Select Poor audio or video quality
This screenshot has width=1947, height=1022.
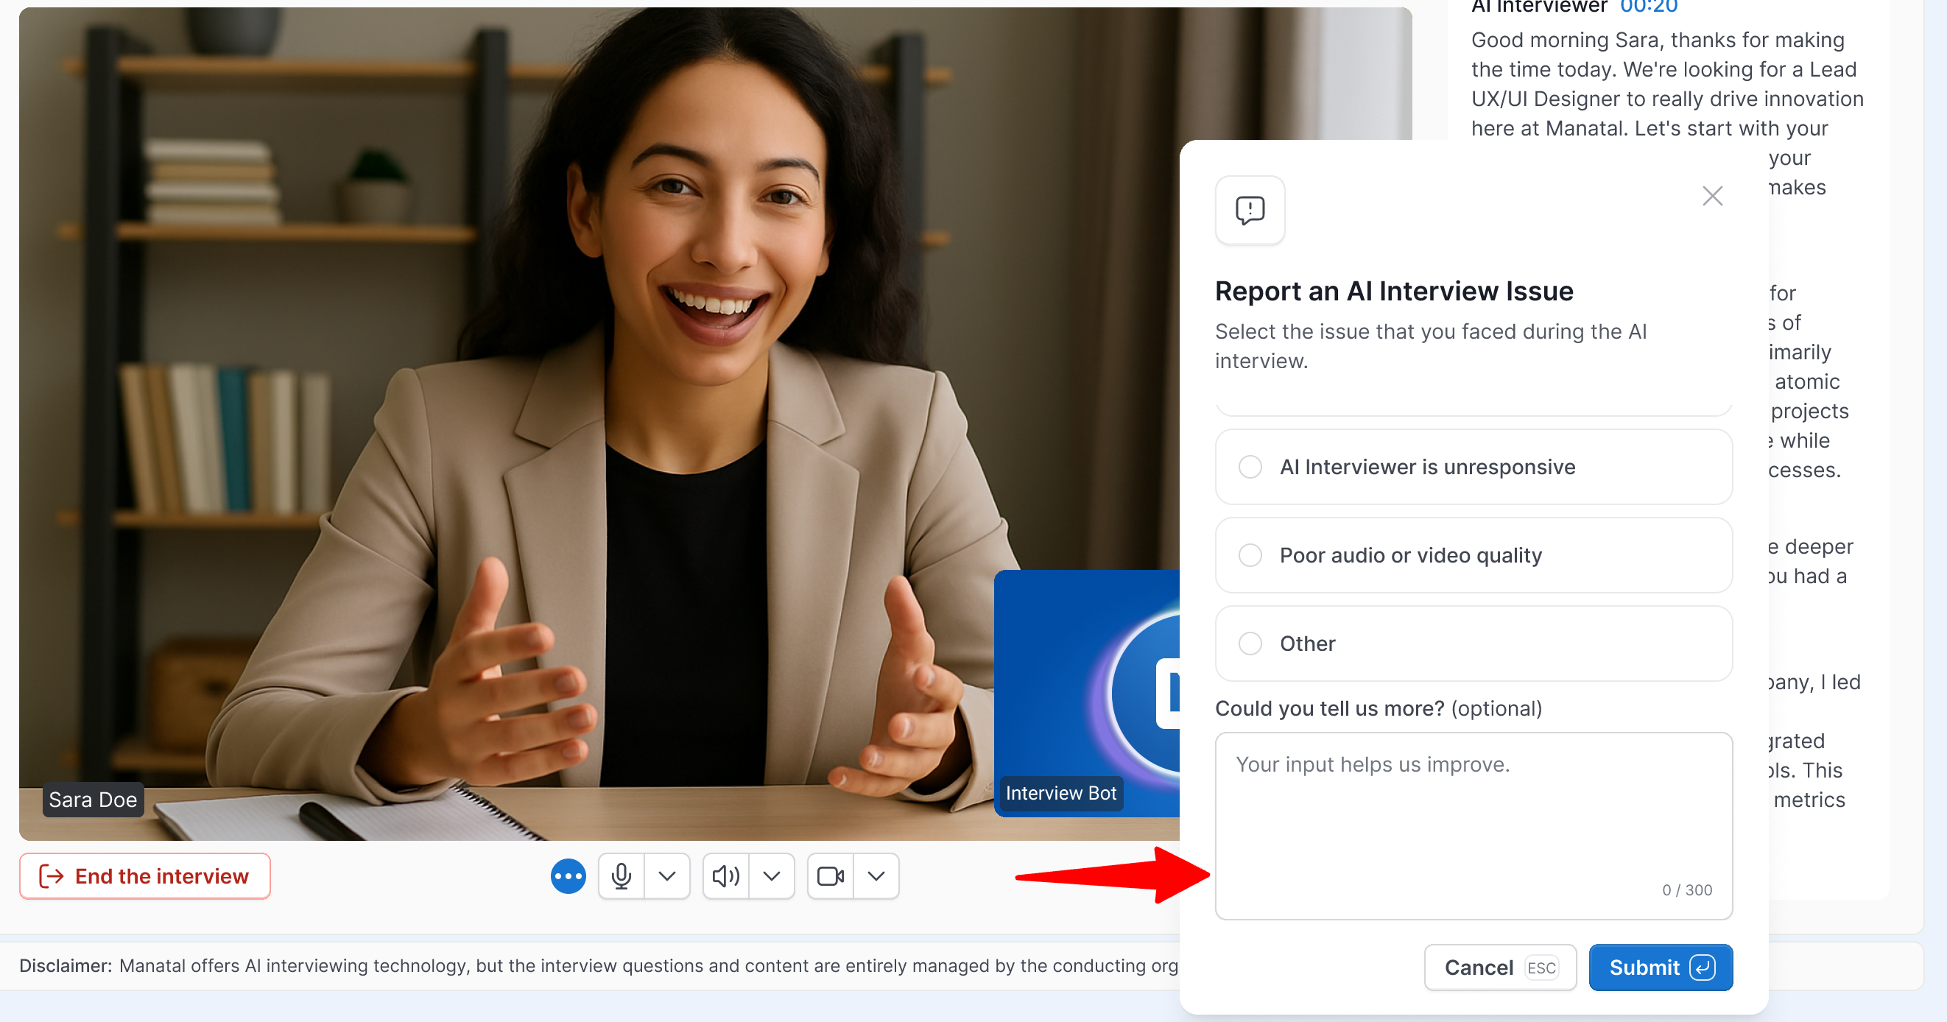(1474, 556)
